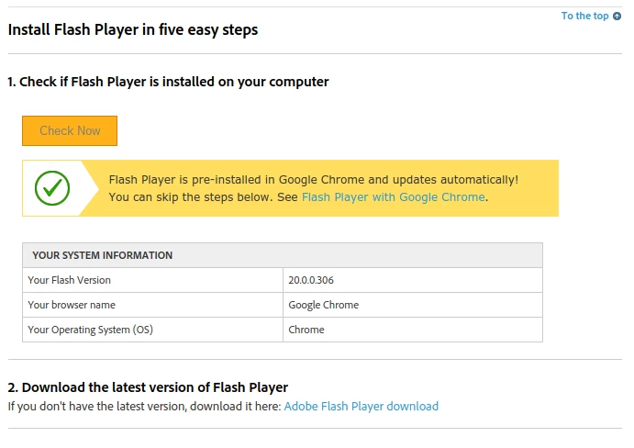Click the 'YOUR SYSTEM INFORMATION' table header
Viewport: 634px width, 448px height.
(283, 255)
